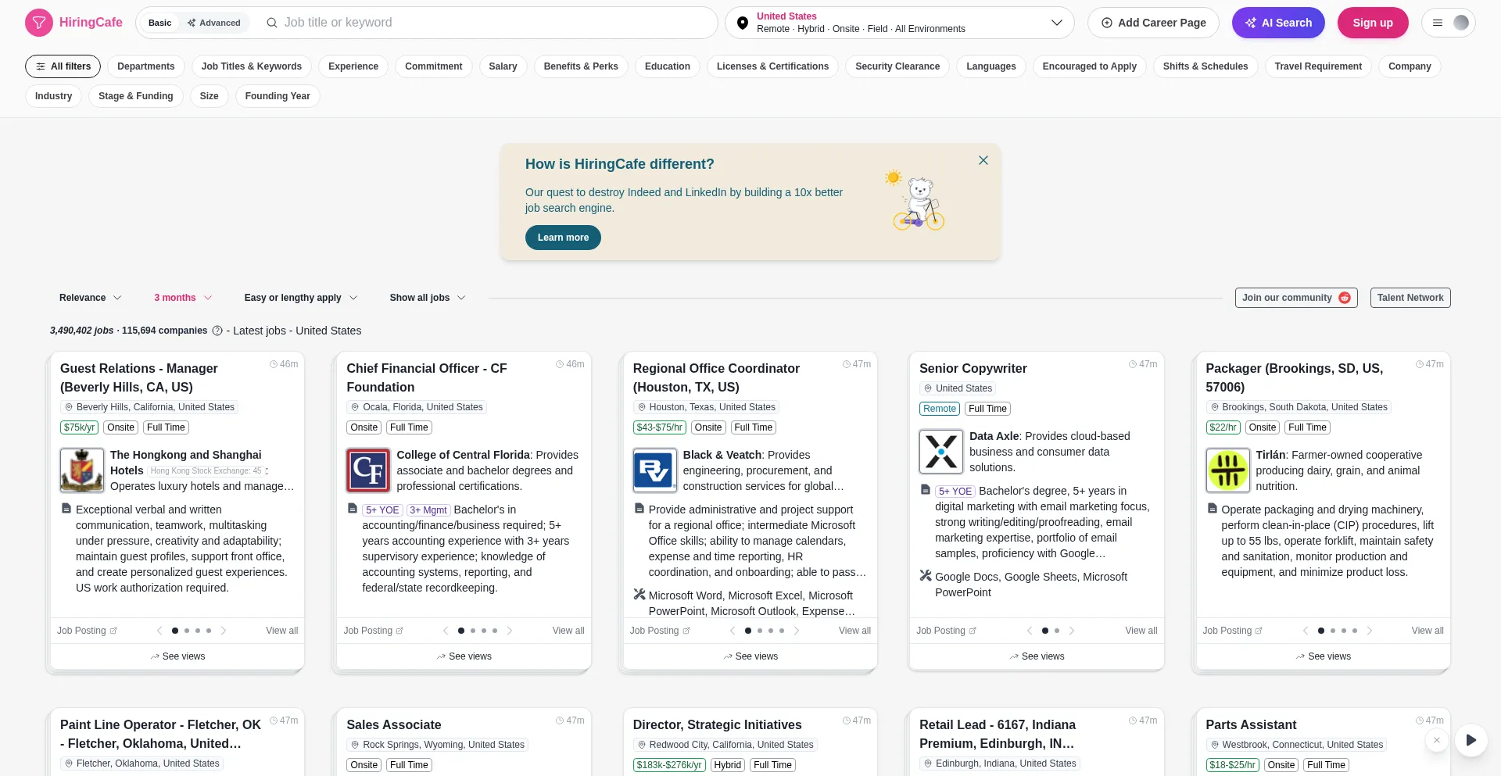Select the Education filter
Screen dimensions: 1501x776
coord(668,66)
